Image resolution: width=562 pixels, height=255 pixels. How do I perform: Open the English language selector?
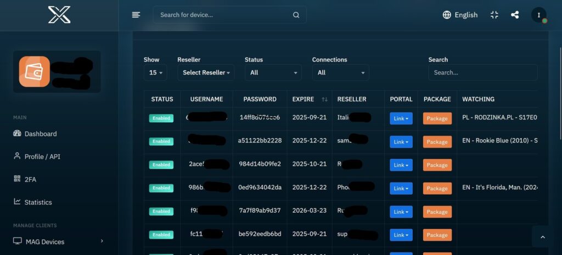click(460, 15)
